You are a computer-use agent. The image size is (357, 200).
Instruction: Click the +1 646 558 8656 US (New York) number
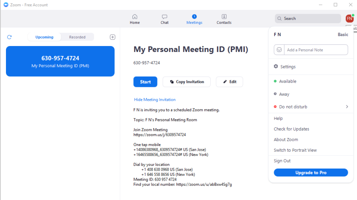tap(168, 175)
